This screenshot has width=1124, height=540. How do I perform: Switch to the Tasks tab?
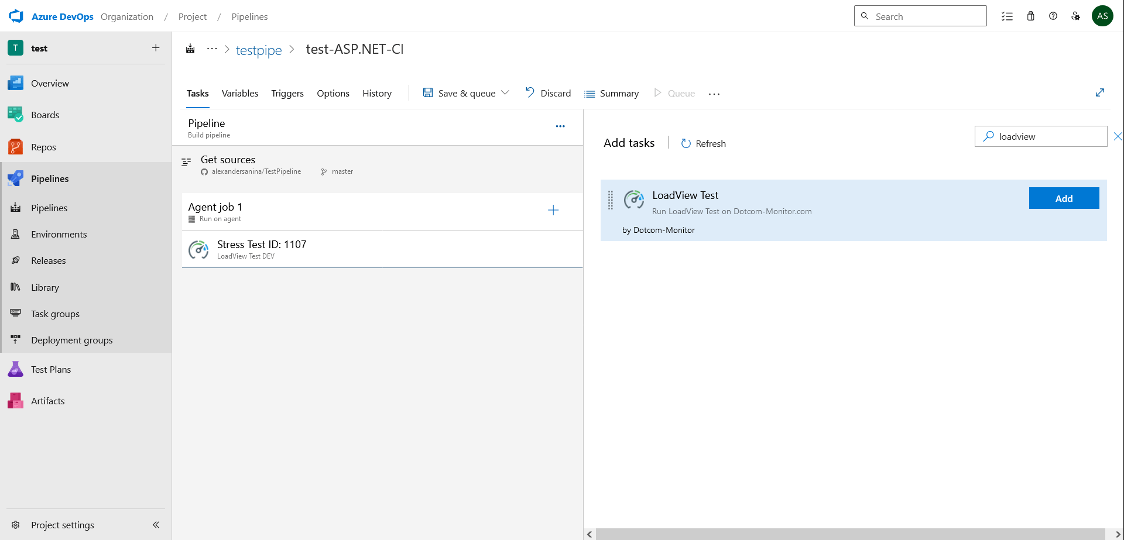198,93
